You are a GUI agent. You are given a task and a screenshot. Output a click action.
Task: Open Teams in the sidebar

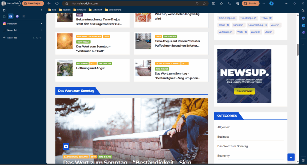click(303, 32)
